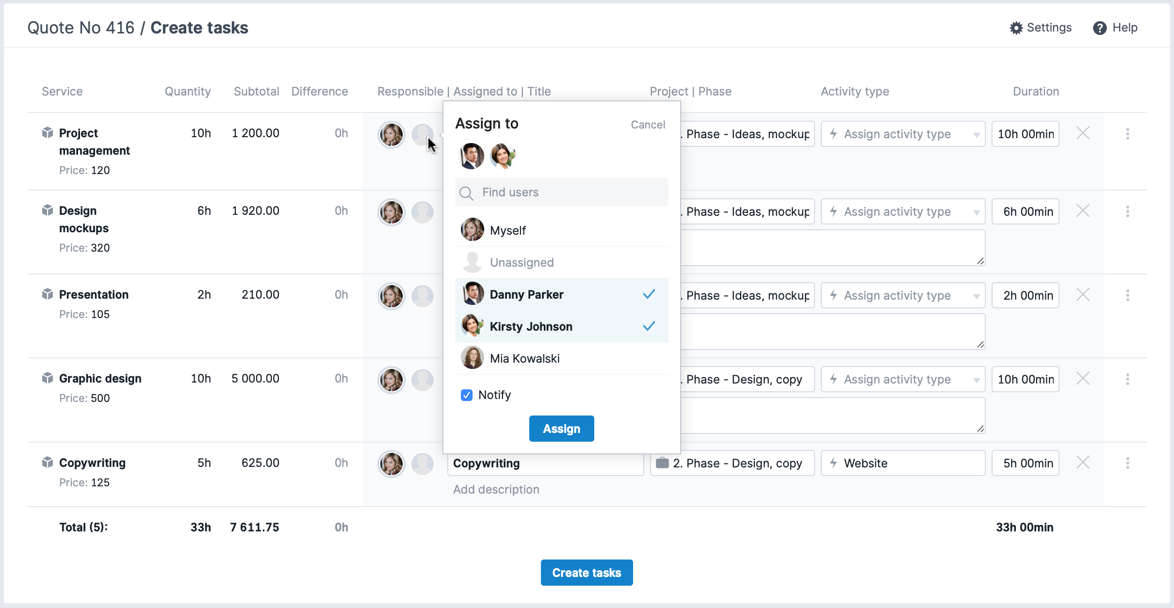Viewport: 1174px width, 608px height.
Task: Focus the Find users search field
Action: [562, 192]
